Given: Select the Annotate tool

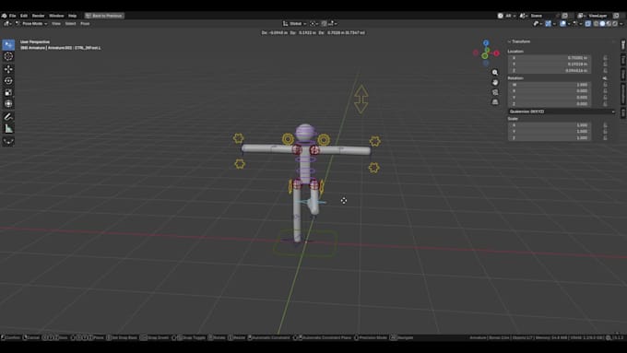Looking at the screenshot, I should (8, 117).
